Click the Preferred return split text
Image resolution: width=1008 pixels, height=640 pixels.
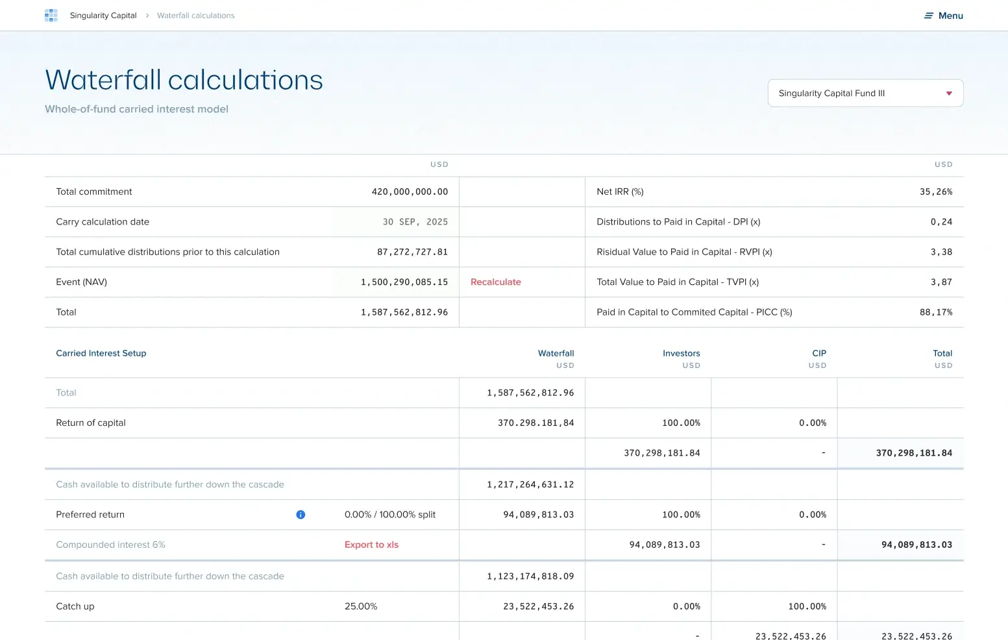pyautogui.click(x=389, y=515)
